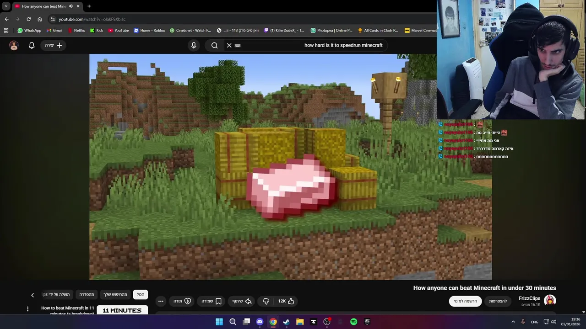Open Windows taskbar search
The image size is (586, 329).
(233, 322)
